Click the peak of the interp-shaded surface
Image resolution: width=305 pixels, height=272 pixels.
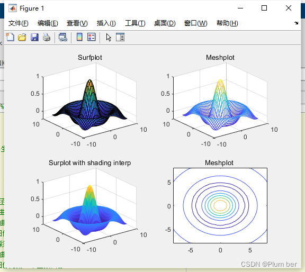(89, 186)
